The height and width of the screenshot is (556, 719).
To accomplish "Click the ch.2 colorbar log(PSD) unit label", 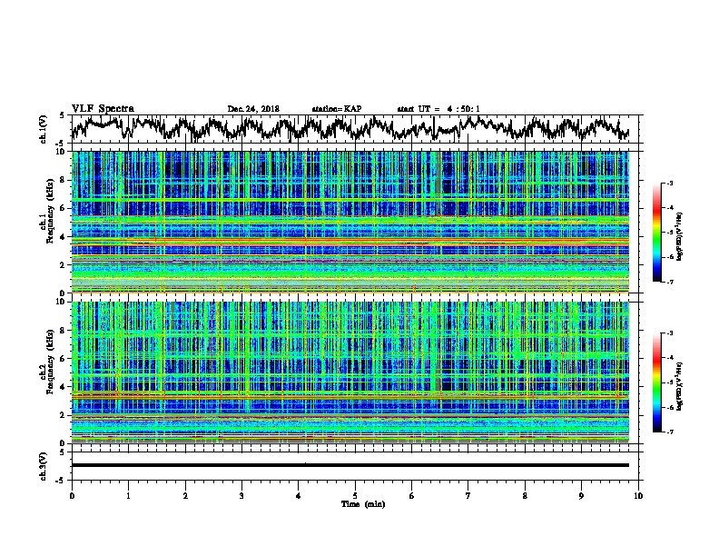I will (680, 387).
